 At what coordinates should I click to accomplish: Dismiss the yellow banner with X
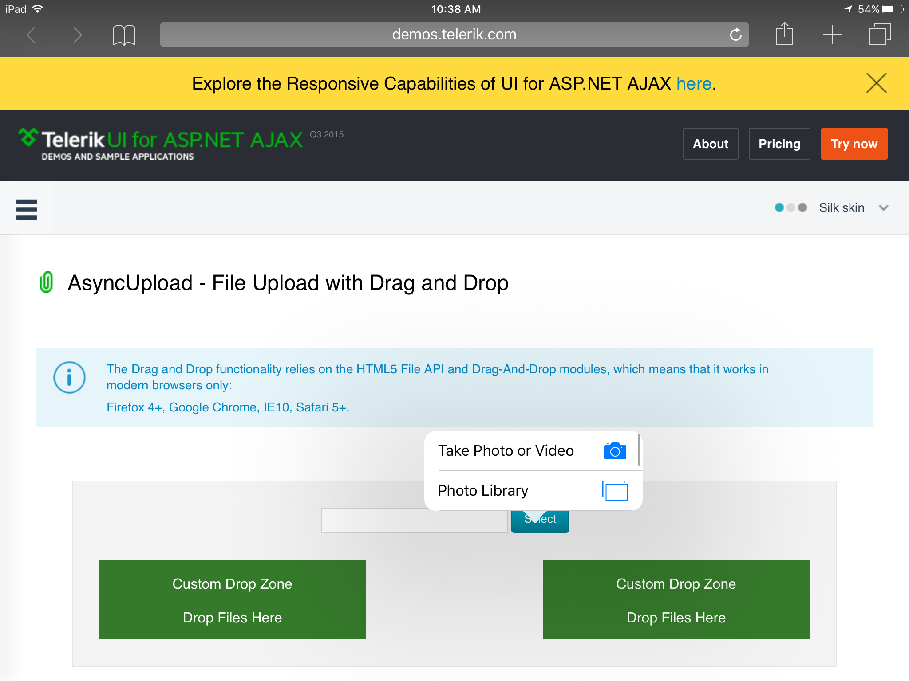coord(876,83)
